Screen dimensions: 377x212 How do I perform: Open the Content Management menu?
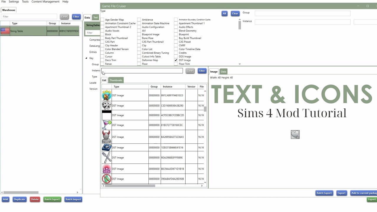45,2
